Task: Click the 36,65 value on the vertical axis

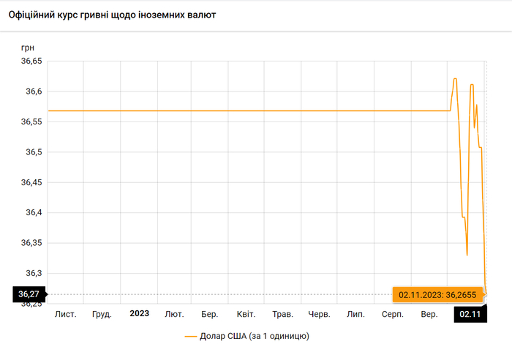Action: pyautogui.click(x=31, y=61)
